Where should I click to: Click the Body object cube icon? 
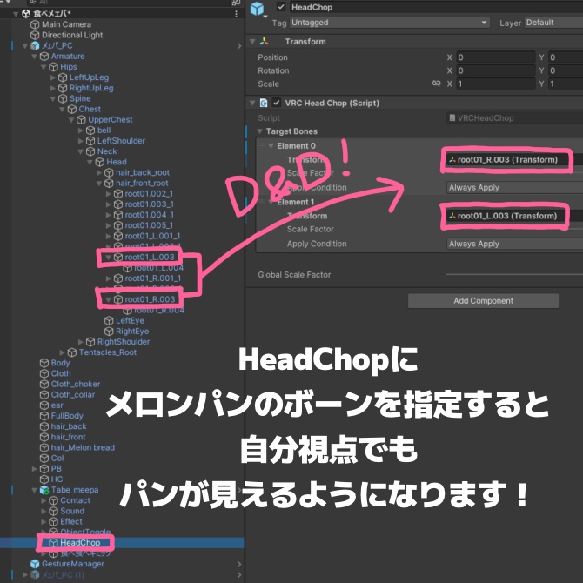(x=44, y=363)
